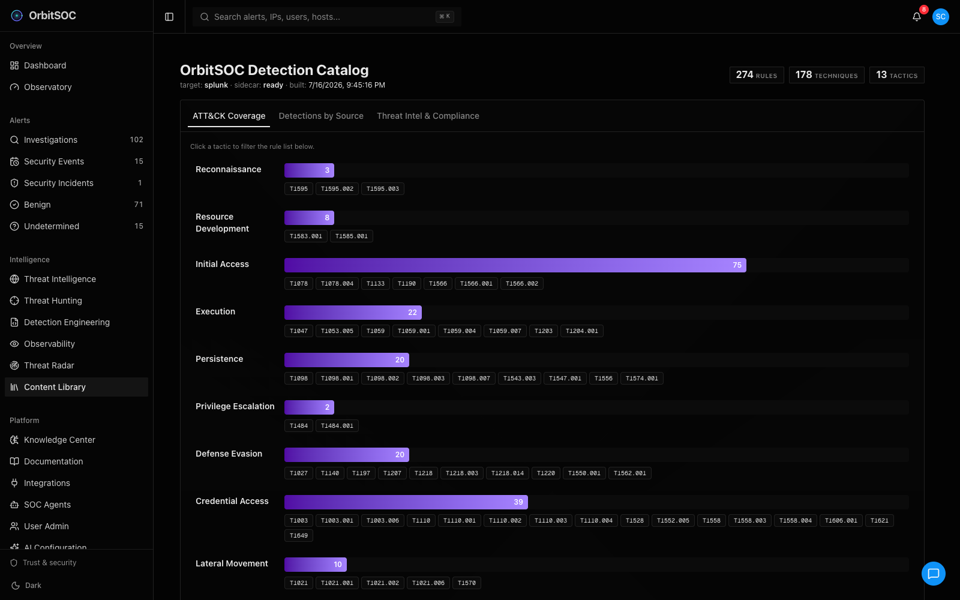The image size is (960, 600).
Task: Switch to the ATT&CK Coverage tab
Action: coord(229,116)
